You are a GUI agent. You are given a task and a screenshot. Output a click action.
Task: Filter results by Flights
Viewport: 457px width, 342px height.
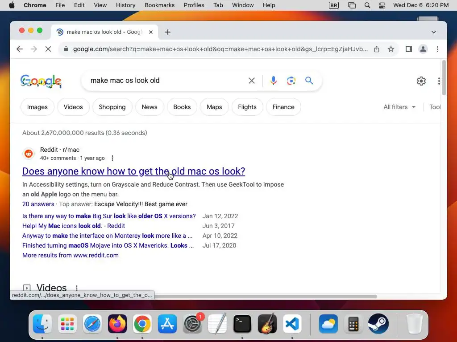click(247, 107)
